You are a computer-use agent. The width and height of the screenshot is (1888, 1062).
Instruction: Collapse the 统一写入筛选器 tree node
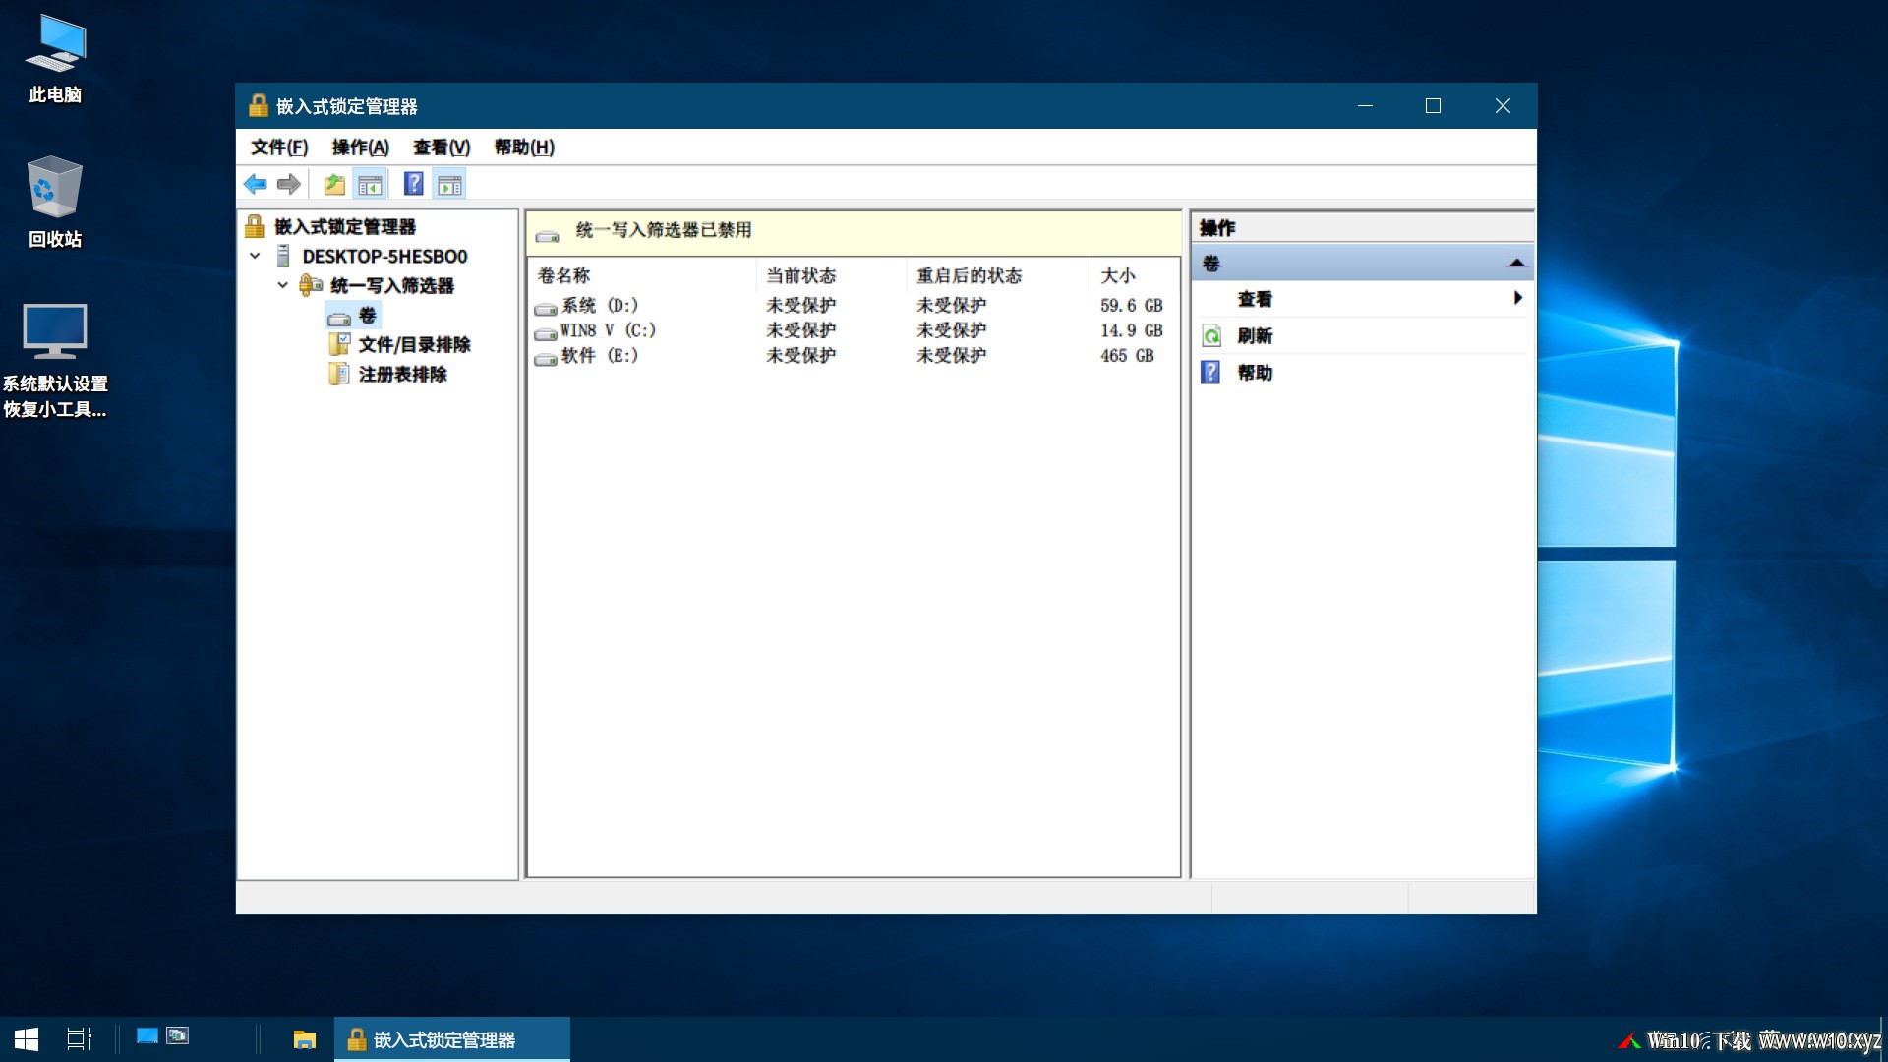(282, 285)
